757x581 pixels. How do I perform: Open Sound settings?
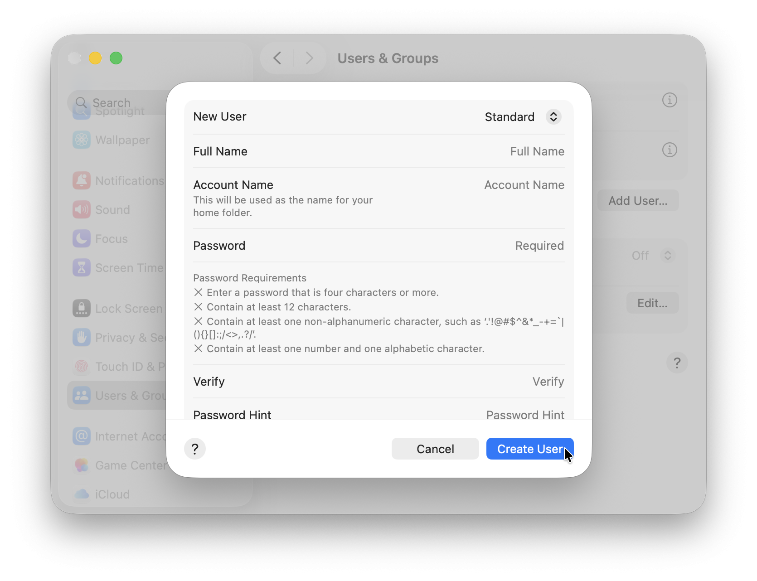point(114,209)
